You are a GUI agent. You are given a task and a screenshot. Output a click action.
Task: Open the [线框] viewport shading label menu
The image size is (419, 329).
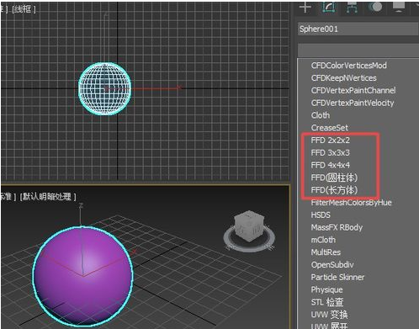tap(24, 9)
